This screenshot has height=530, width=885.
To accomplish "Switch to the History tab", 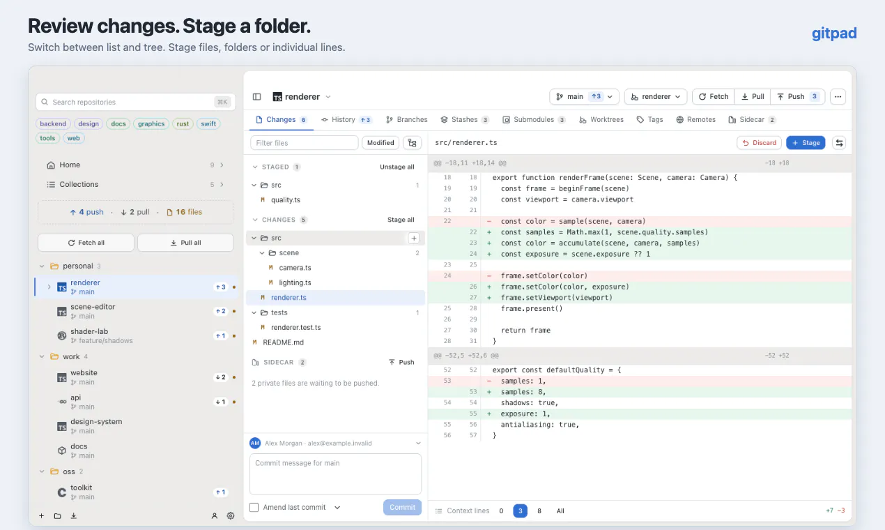I will coord(346,120).
